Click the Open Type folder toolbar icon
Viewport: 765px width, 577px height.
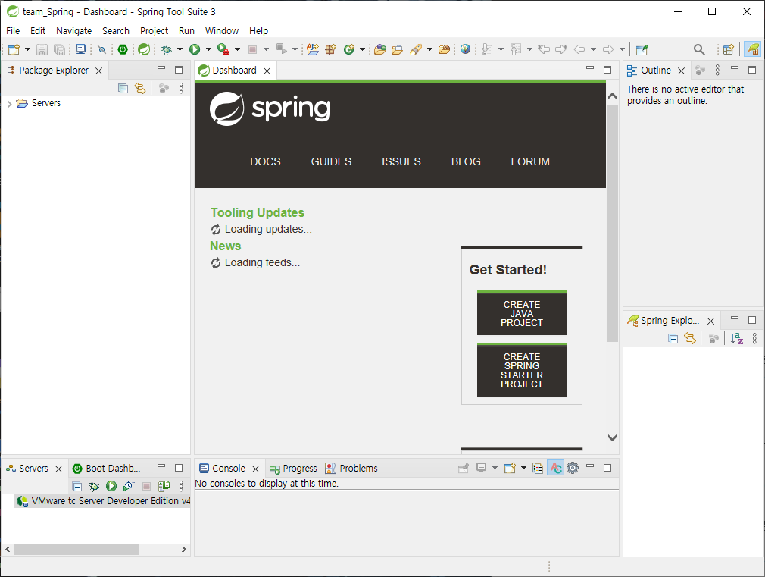[x=380, y=49]
